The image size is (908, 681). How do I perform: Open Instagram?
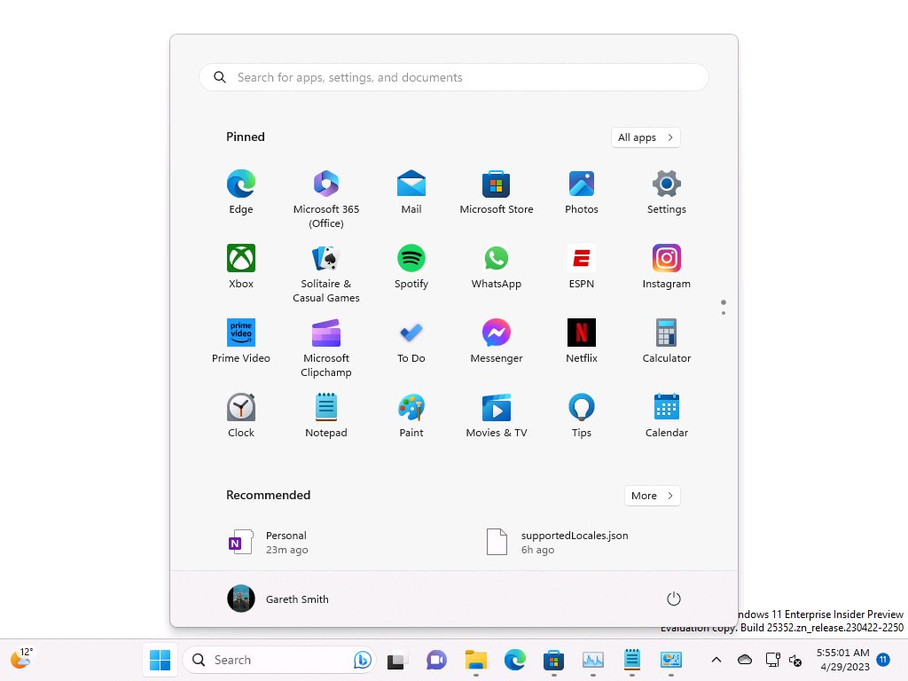[x=667, y=267]
